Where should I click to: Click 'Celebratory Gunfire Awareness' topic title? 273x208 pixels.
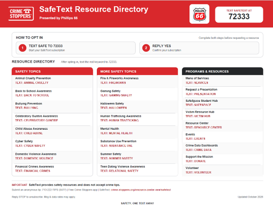pos(36,116)
